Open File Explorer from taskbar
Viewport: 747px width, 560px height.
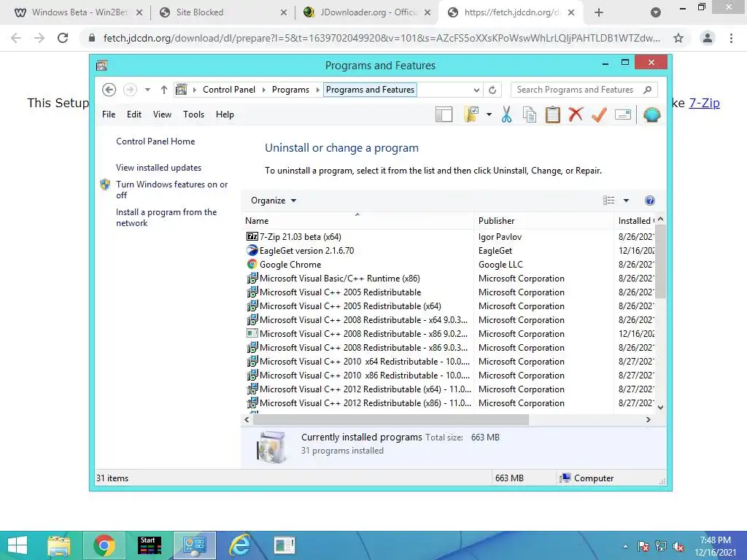click(x=59, y=545)
